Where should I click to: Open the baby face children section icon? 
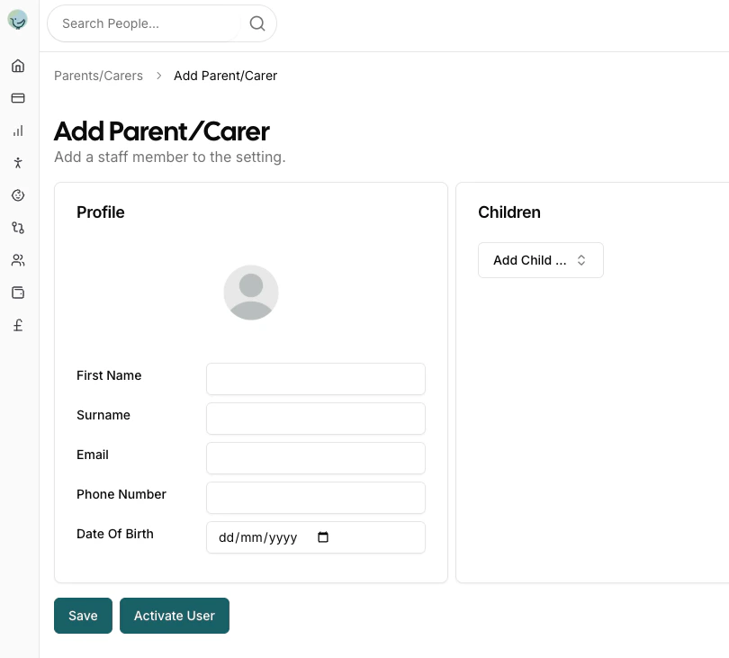pos(17,195)
